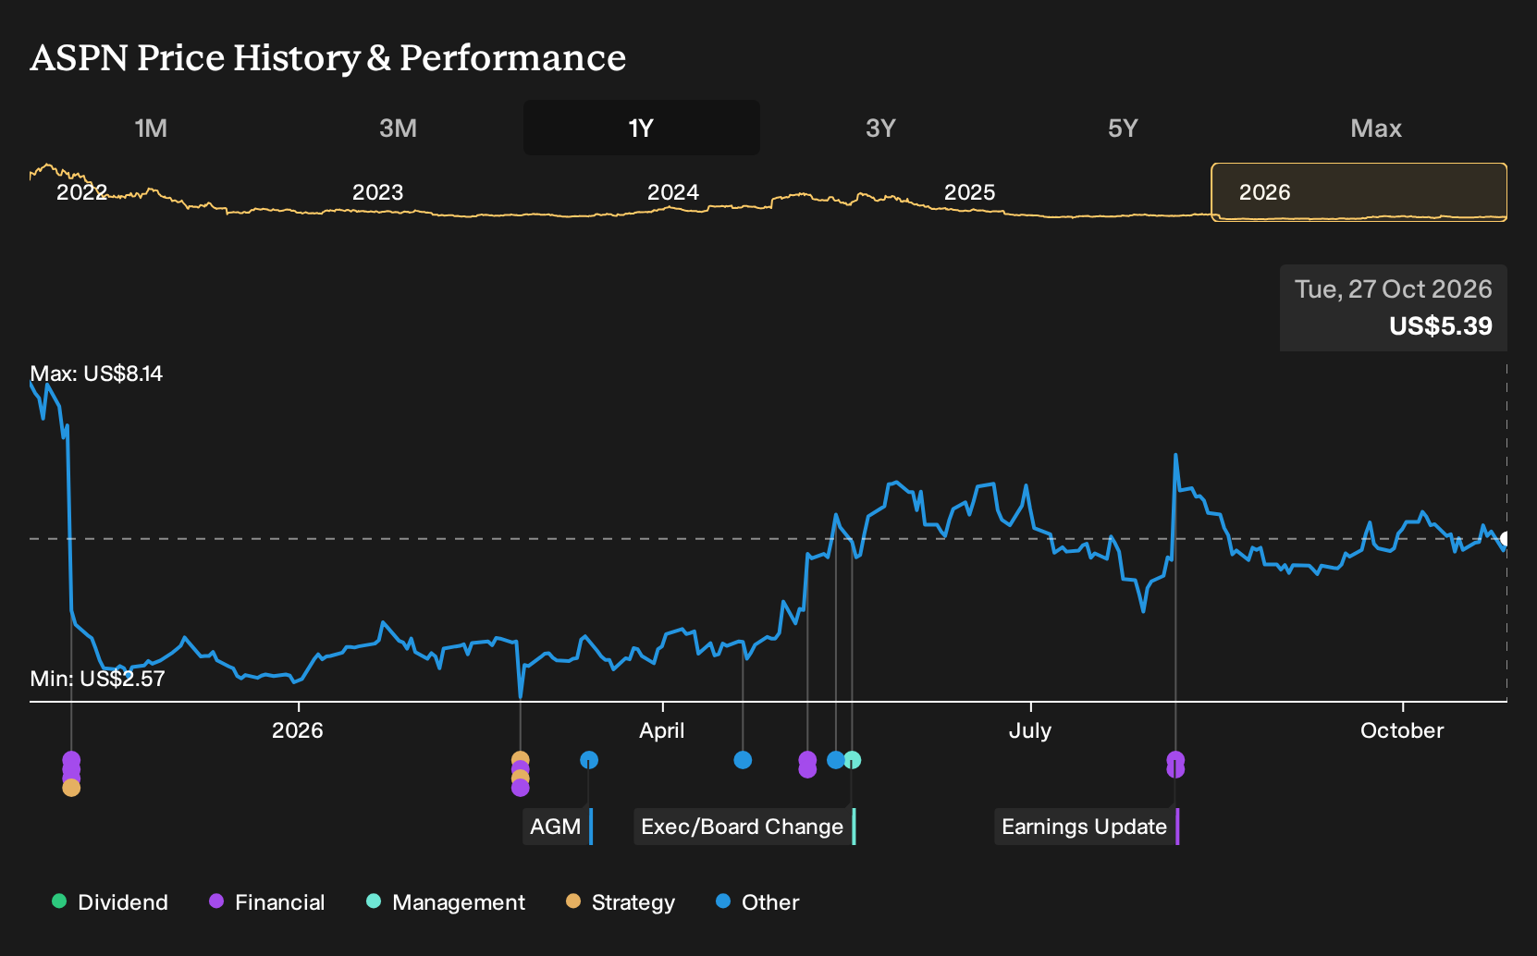Select the 1Y time range tab

coord(642,128)
